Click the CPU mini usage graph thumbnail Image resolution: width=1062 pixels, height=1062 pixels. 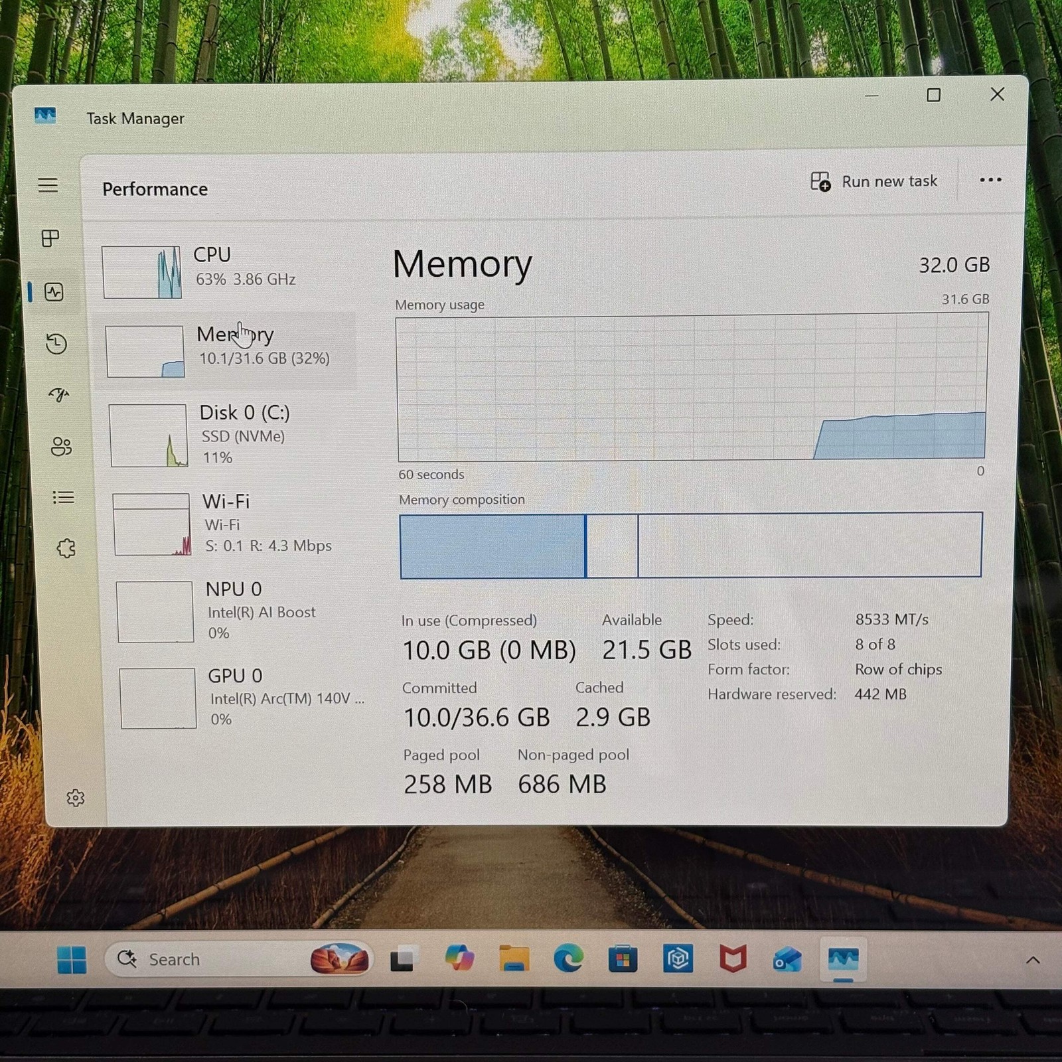tap(141, 272)
